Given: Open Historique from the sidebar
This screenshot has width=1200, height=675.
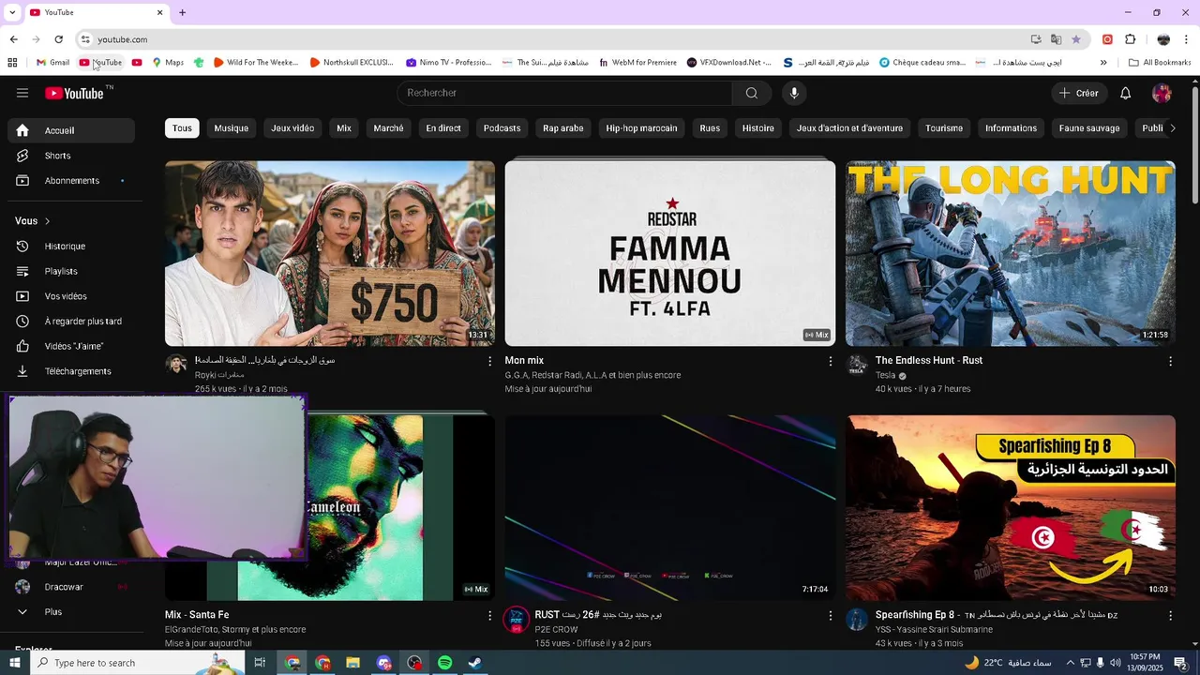Looking at the screenshot, I should (71, 246).
